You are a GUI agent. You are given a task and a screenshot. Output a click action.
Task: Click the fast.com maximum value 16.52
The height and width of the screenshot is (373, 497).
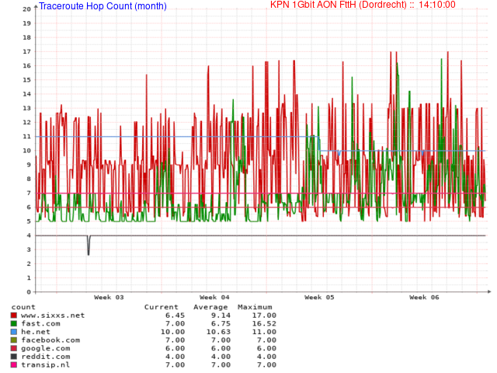pos(264,323)
